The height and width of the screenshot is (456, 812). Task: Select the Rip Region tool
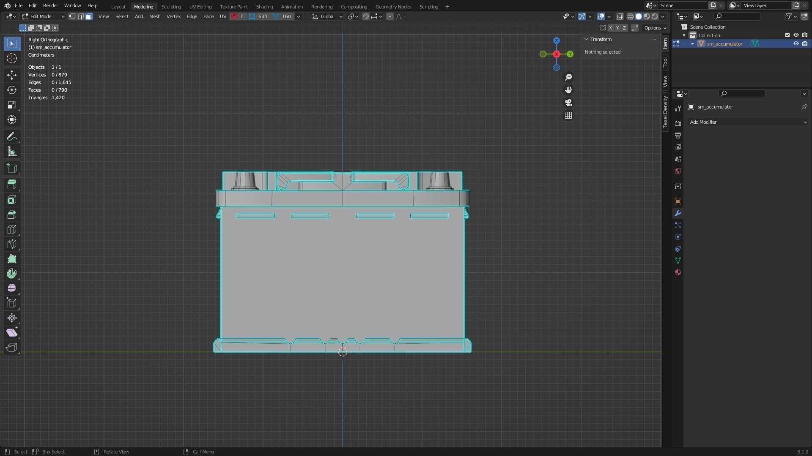tap(12, 347)
